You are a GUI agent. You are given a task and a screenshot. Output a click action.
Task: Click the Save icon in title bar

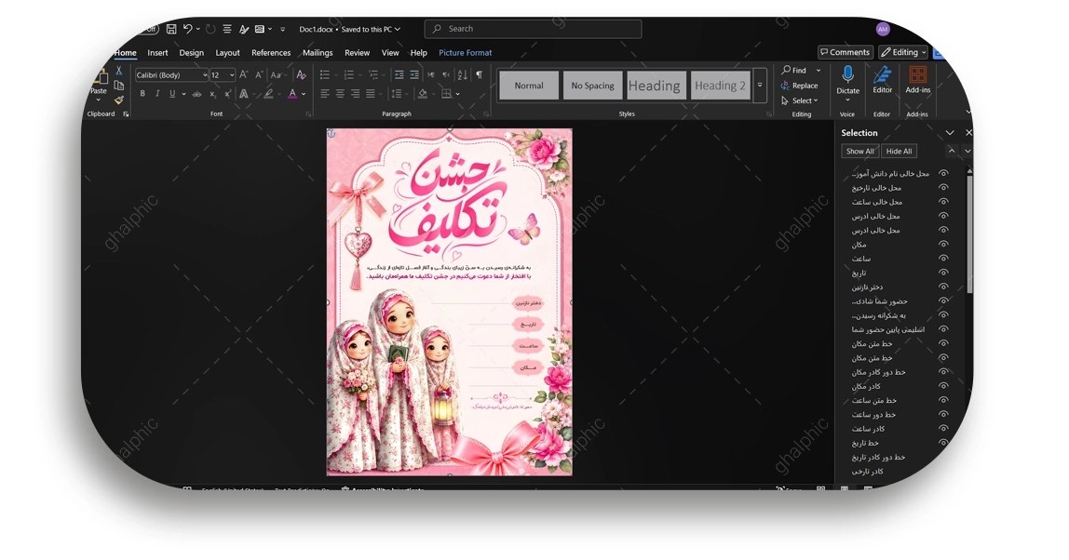coord(171,29)
